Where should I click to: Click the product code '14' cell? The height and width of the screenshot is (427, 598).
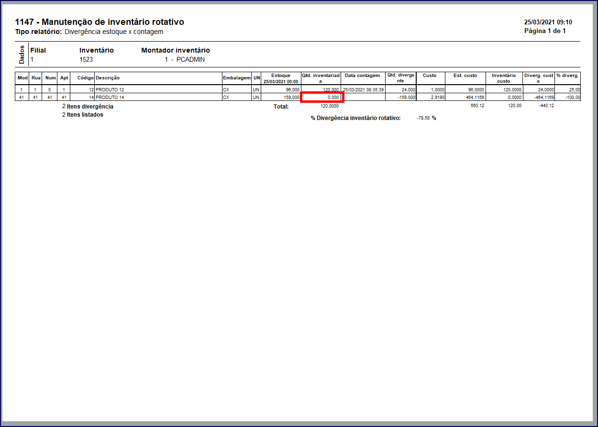click(x=91, y=98)
